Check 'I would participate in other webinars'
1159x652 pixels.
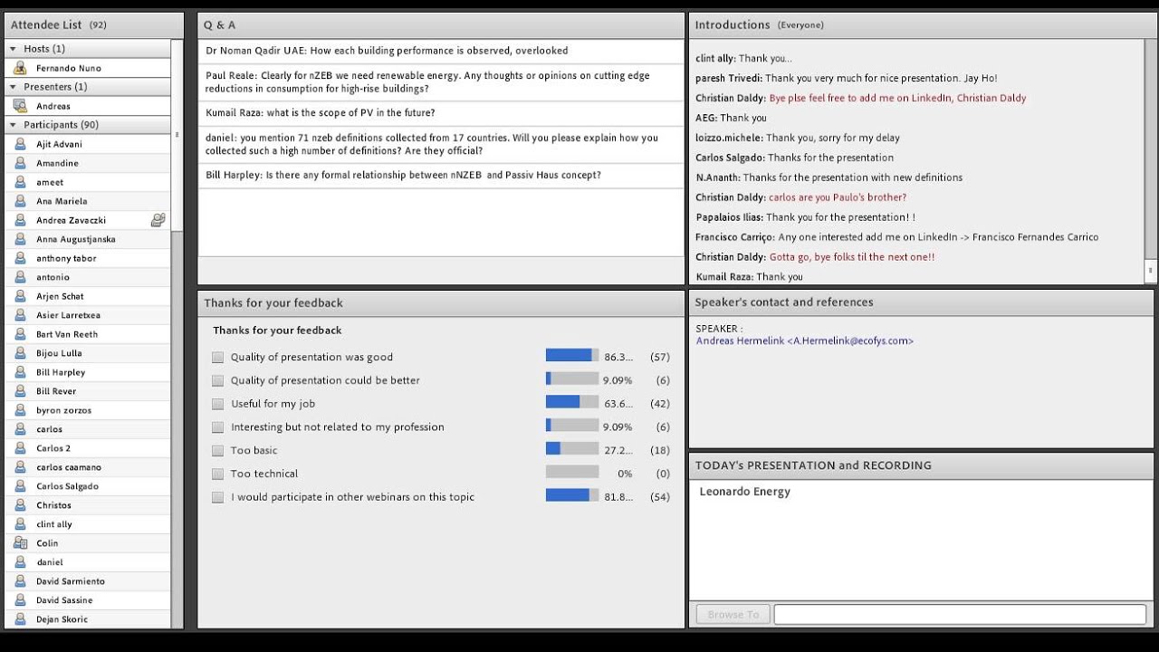(217, 497)
